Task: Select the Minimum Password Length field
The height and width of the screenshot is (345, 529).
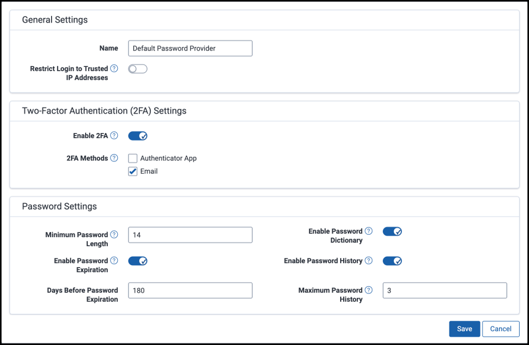Action: 190,235
